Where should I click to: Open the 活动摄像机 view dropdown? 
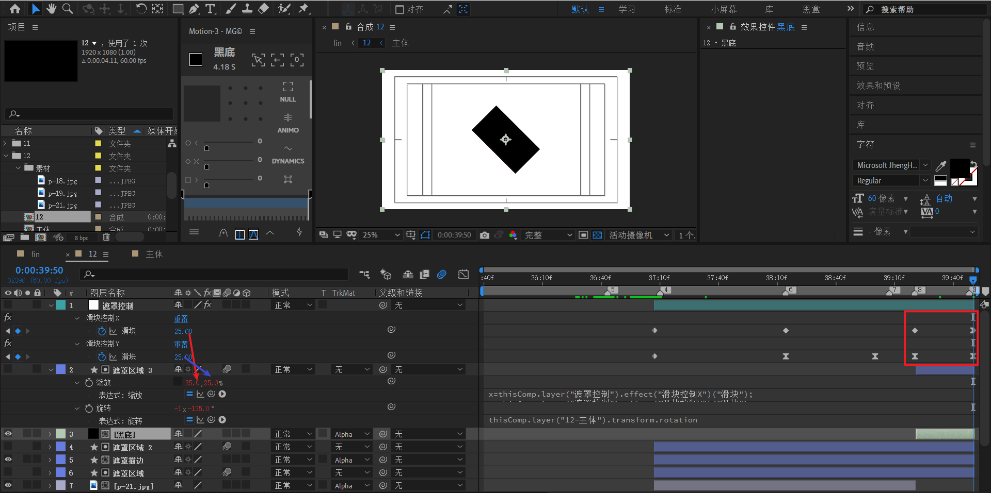[x=639, y=235]
